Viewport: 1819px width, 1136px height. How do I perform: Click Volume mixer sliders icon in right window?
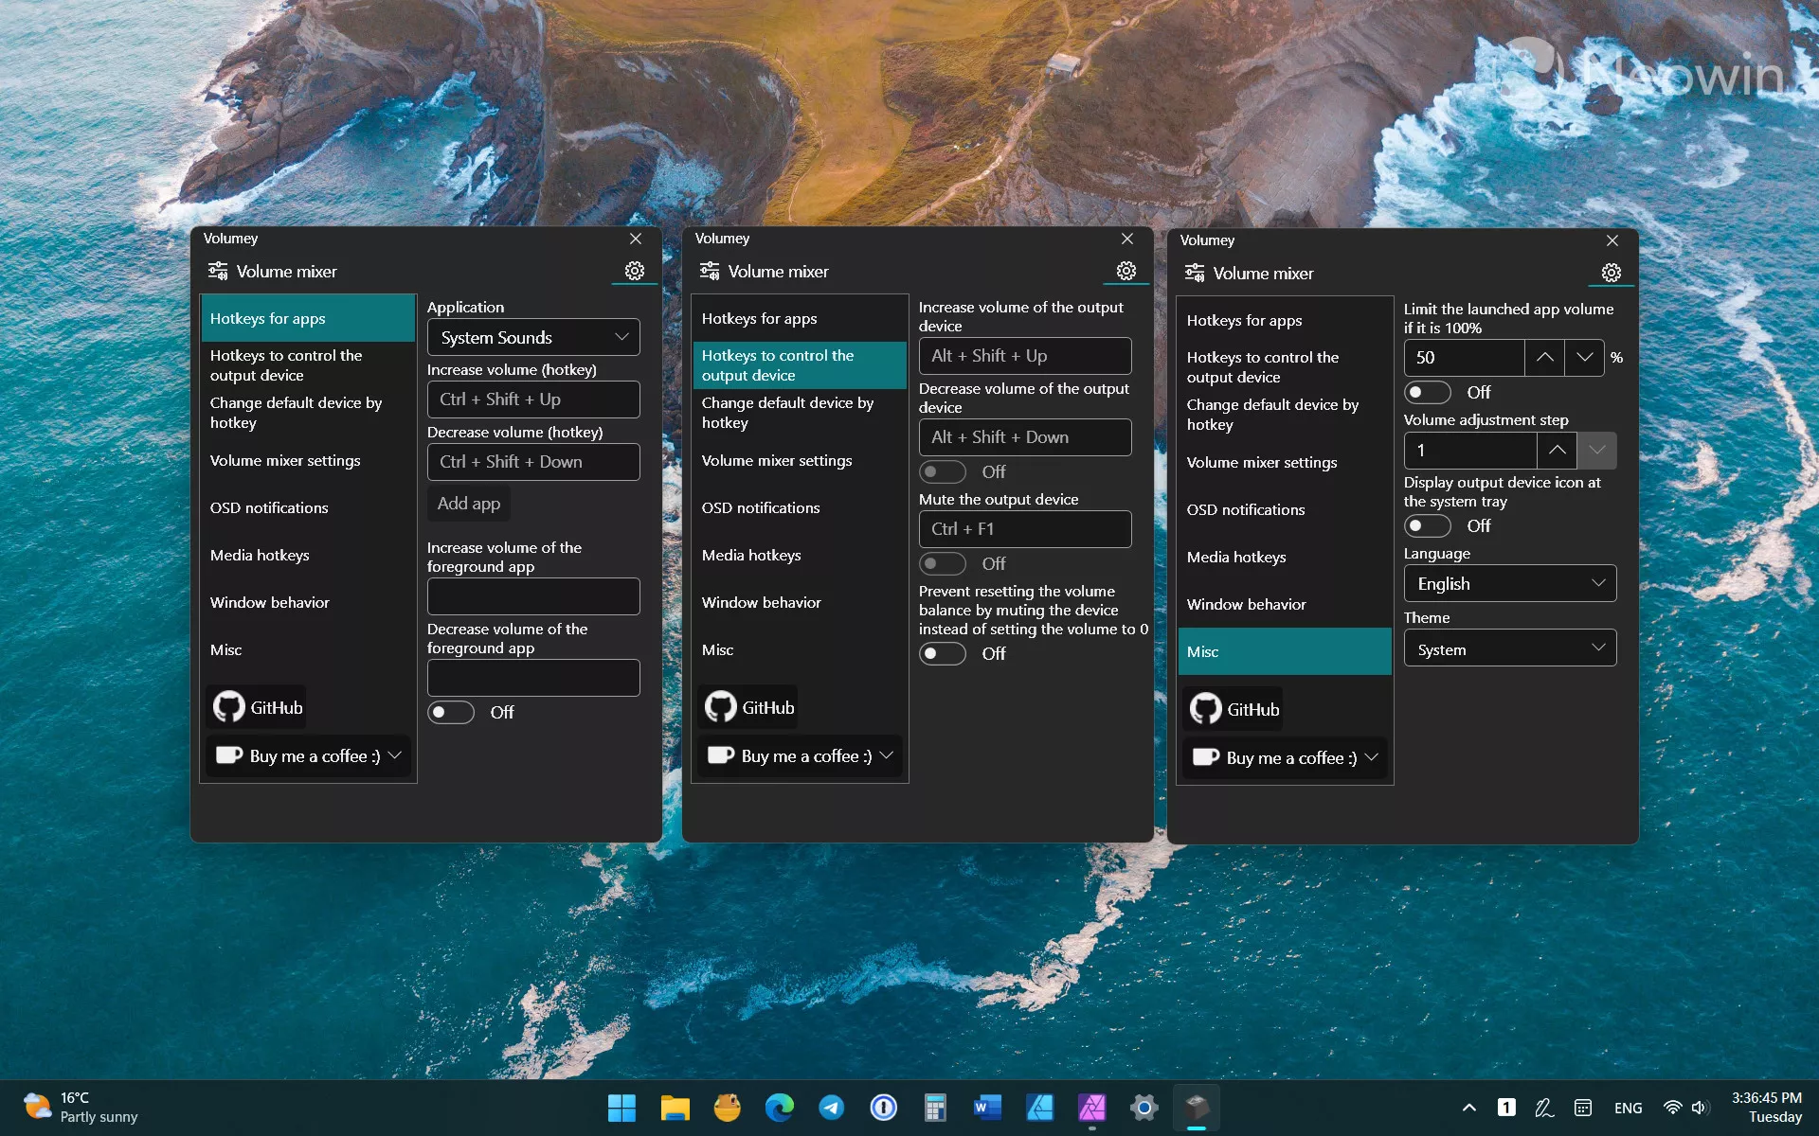(x=1195, y=274)
